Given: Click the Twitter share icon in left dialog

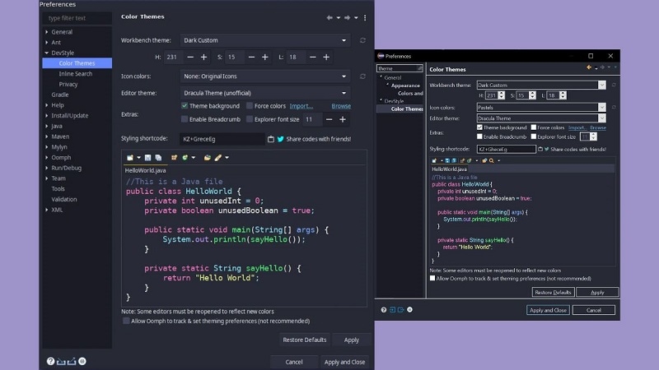Looking at the screenshot, I should point(281,139).
